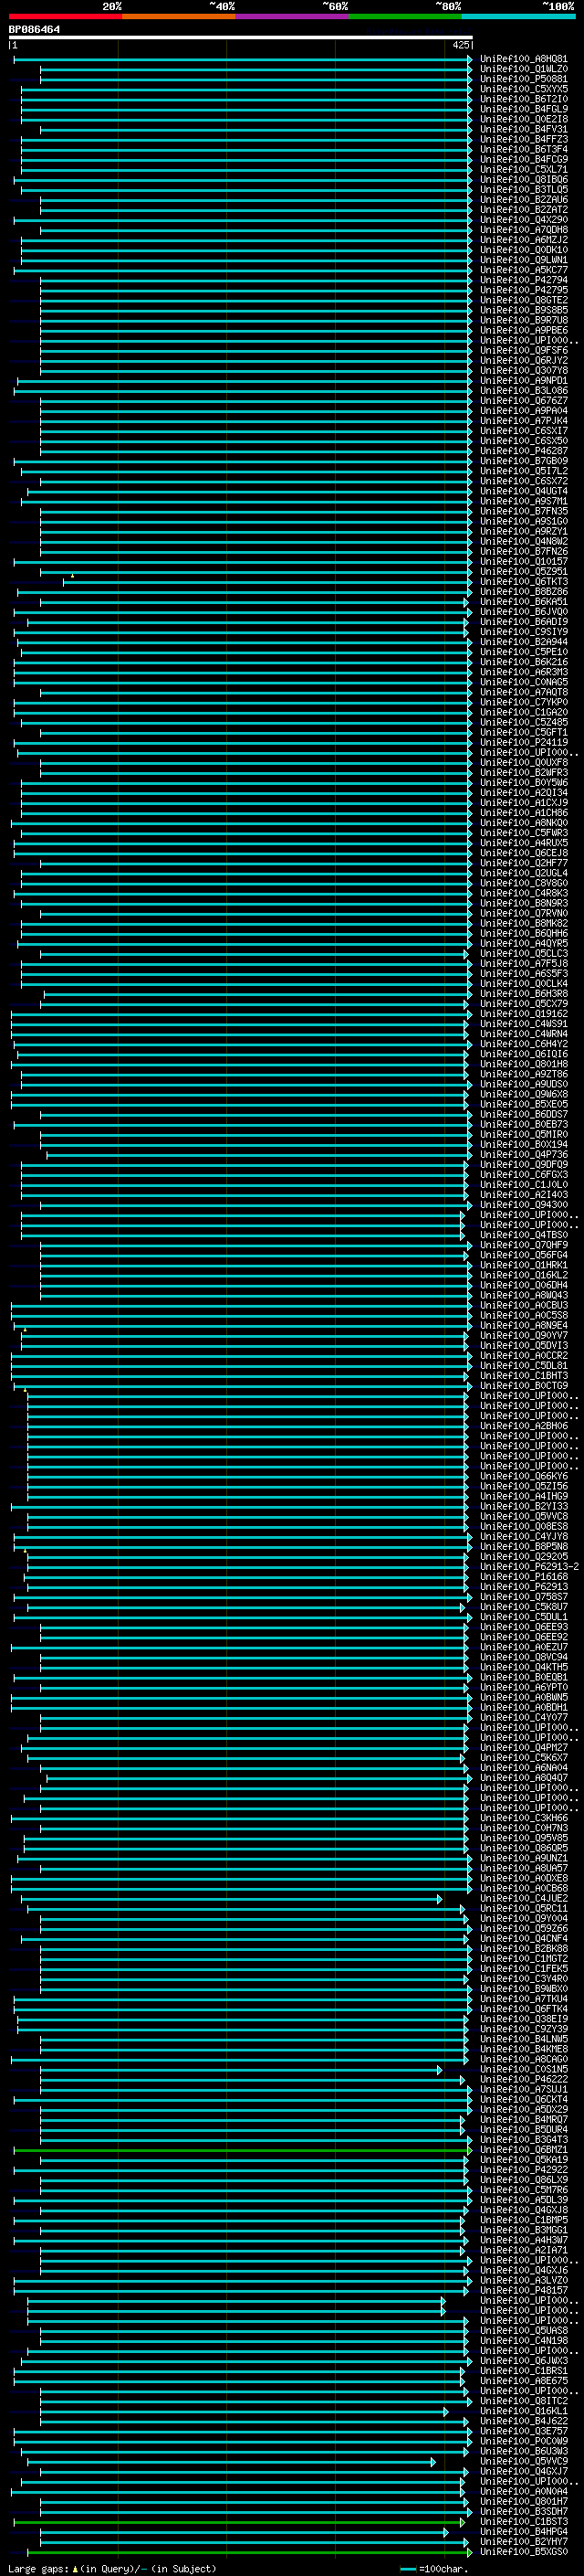
Task: Select hit UniRef100_A5DL39
Action: 523,2199
